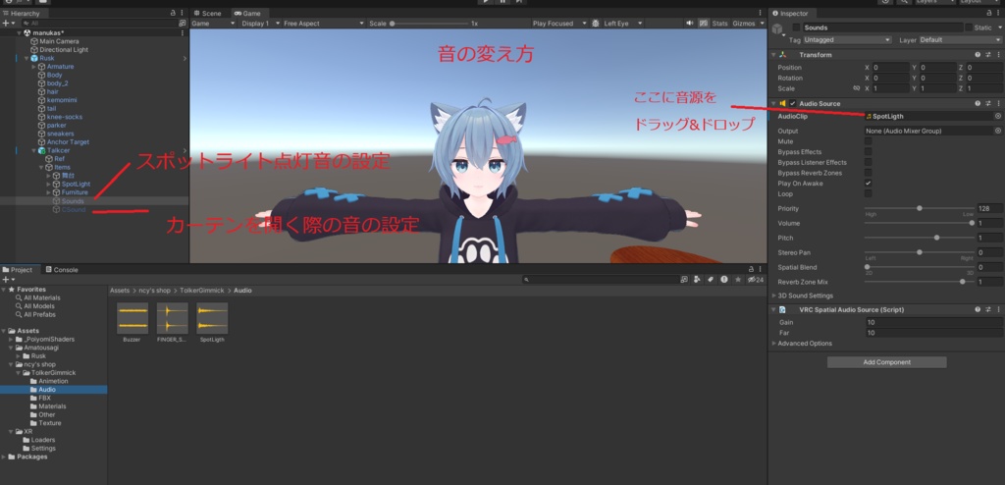Viewport: 1005px width, 485px height.
Task: Open manukas scene three-dot menu
Action: (x=183, y=32)
